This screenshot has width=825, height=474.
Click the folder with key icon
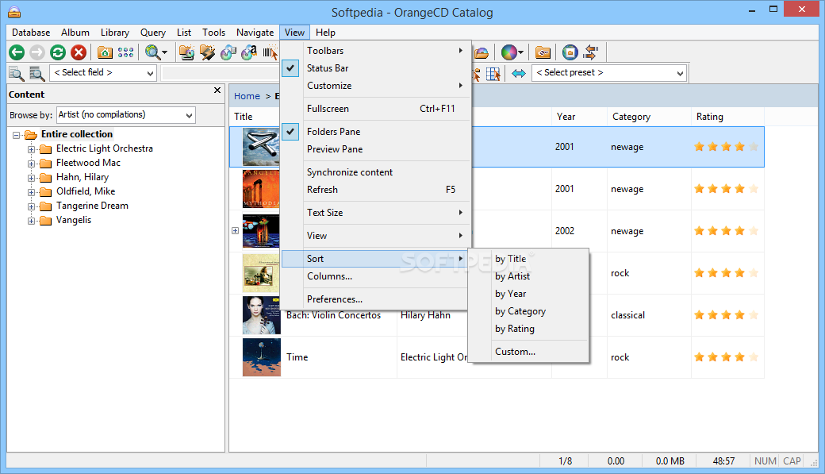point(543,52)
